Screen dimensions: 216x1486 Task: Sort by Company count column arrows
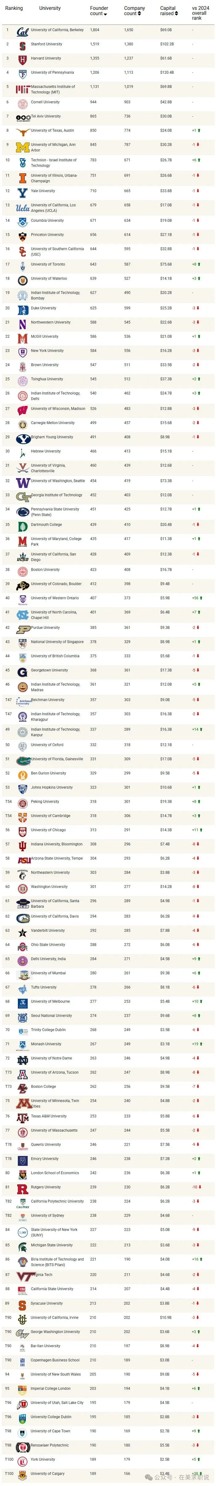(x=139, y=13)
